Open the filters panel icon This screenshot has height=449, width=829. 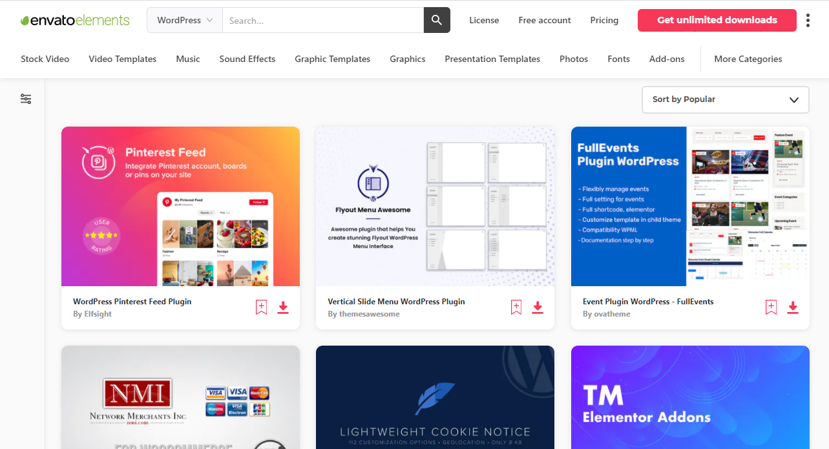click(x=26, y=99)
